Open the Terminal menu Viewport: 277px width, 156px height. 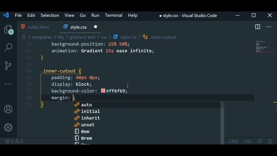click(x=113, y=16)
